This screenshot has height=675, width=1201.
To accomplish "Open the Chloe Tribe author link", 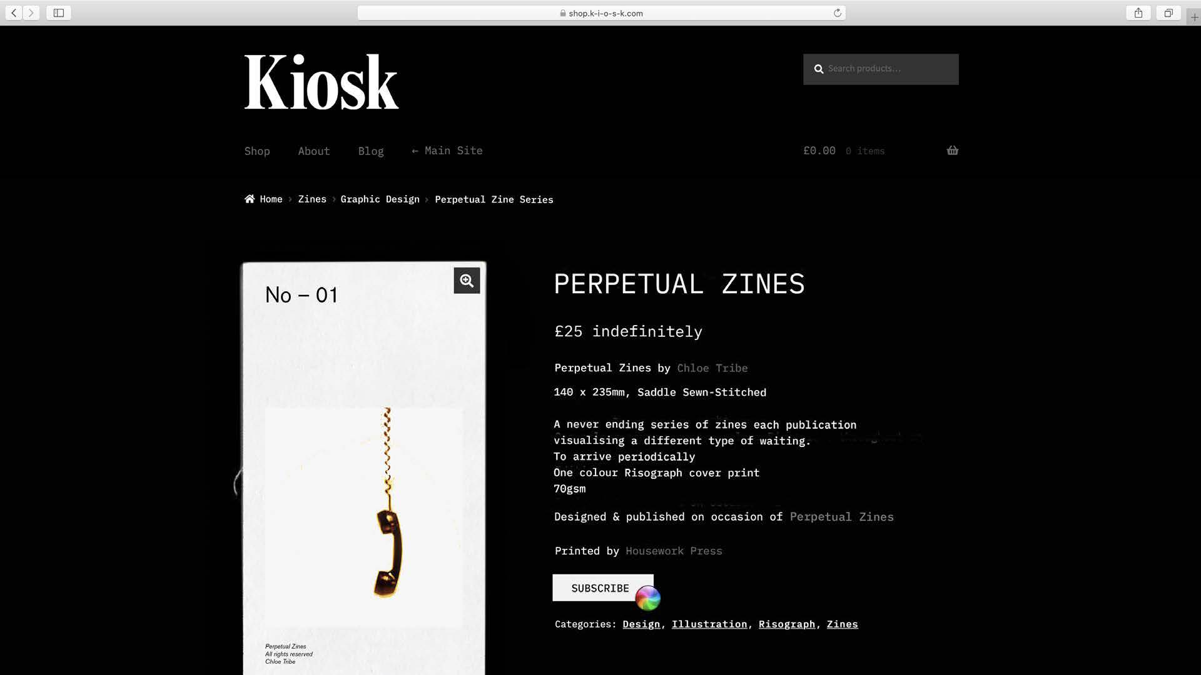I will click(x=712, y=368).
